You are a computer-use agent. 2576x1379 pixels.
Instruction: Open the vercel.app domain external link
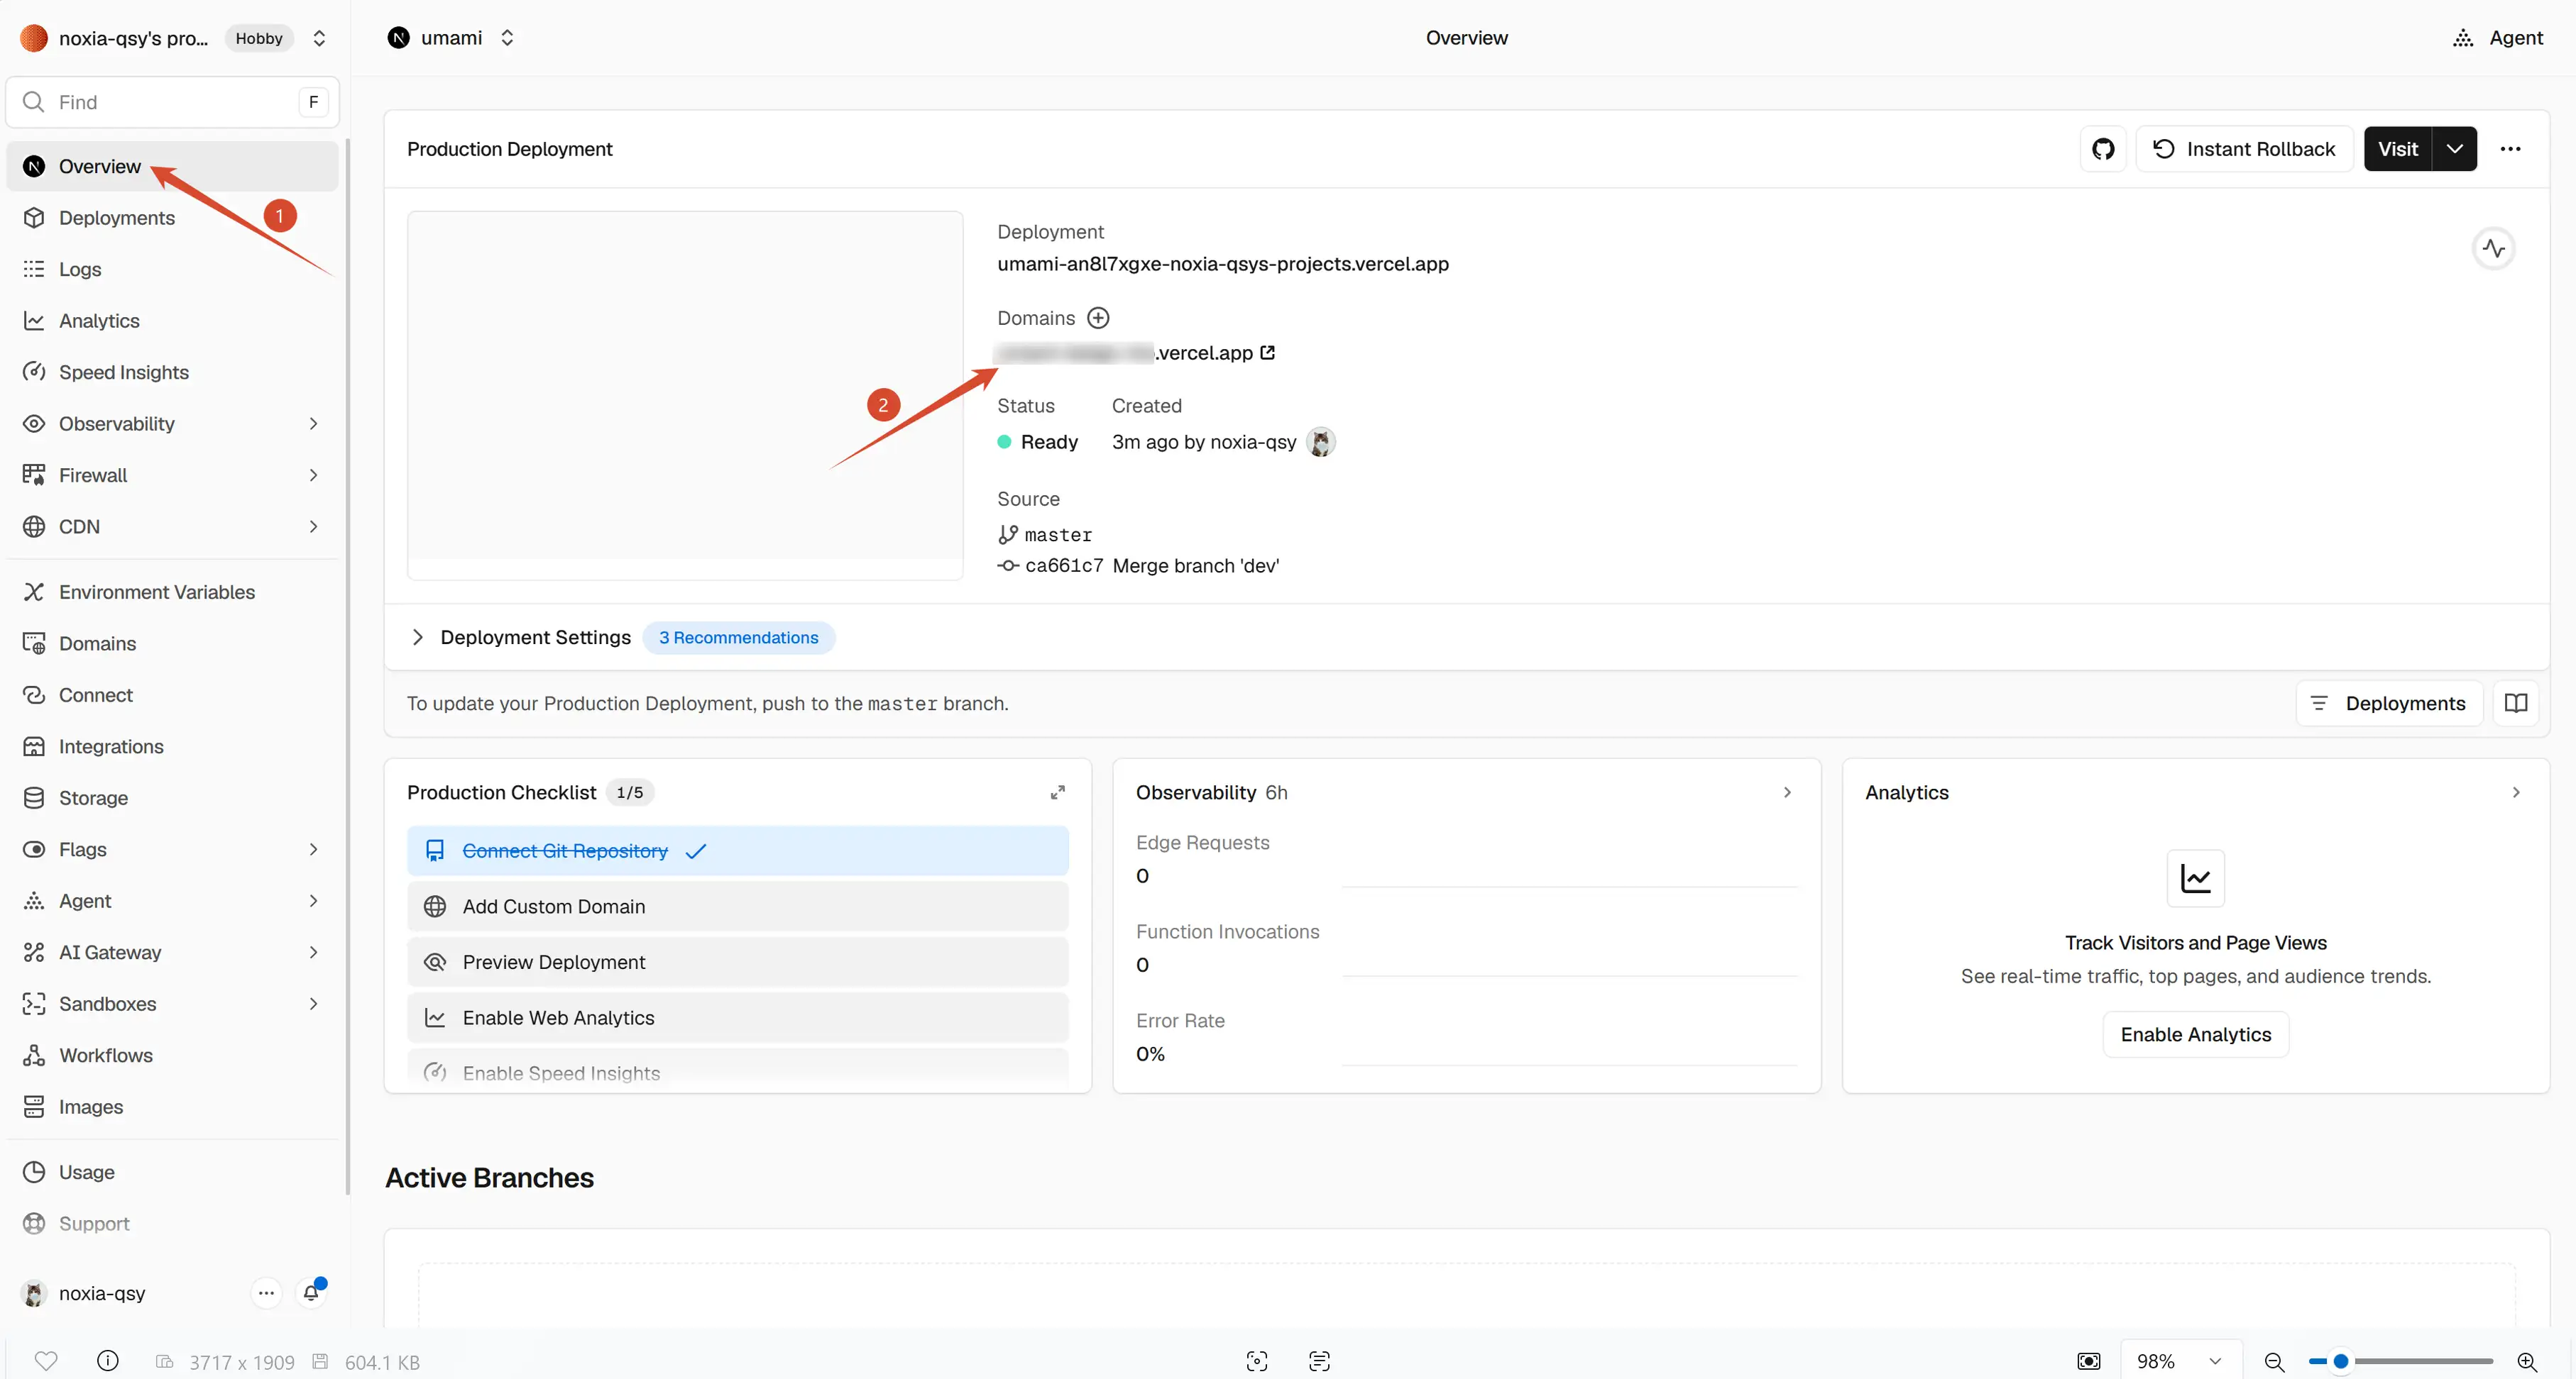(1267, 353)
